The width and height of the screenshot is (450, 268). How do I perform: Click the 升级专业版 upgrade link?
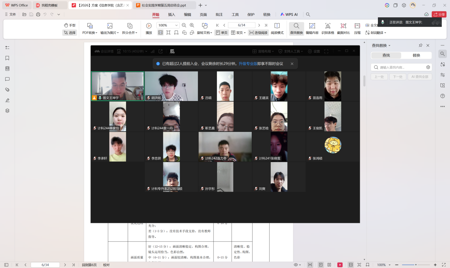pyautogui.click(x=248, y=64)
